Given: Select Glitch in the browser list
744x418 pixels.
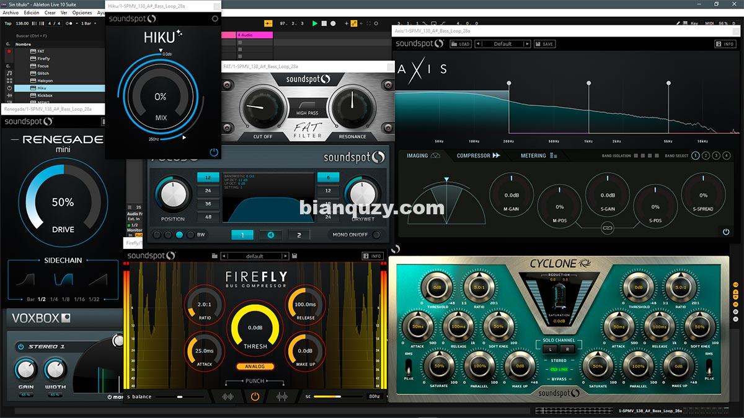Looking at the screenshot, I should [43, 73].
